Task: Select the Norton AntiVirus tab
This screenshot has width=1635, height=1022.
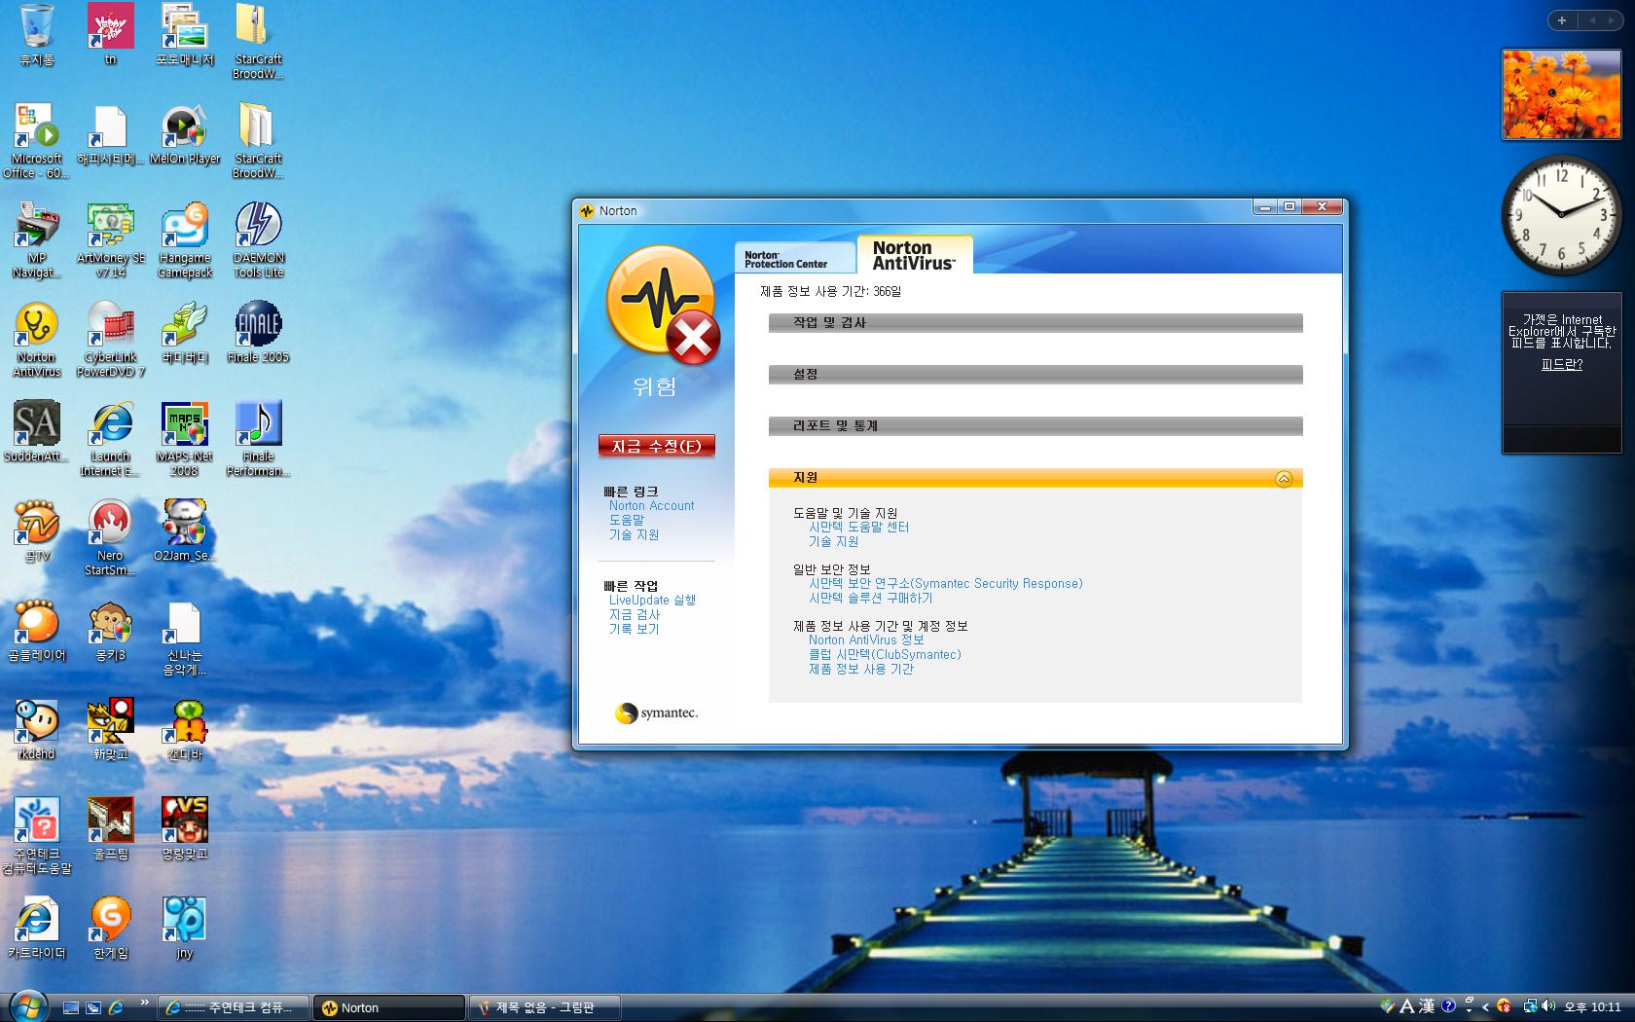Action: pos(914,255)
